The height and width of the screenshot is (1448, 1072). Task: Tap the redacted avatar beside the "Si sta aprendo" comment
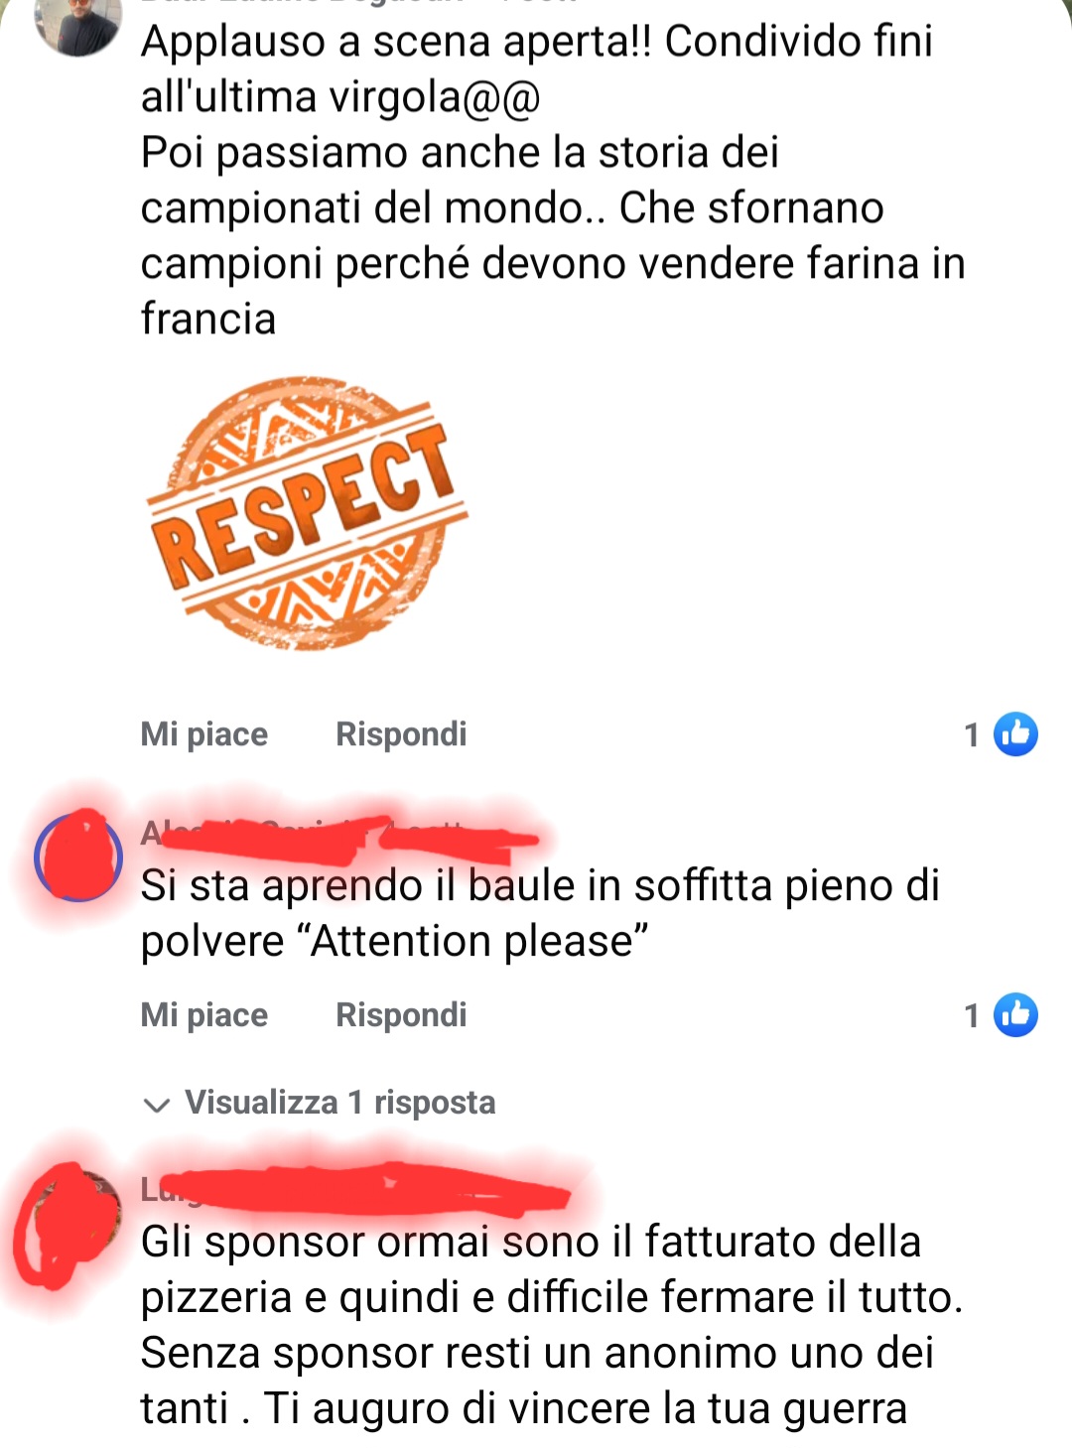pos(77,856)
